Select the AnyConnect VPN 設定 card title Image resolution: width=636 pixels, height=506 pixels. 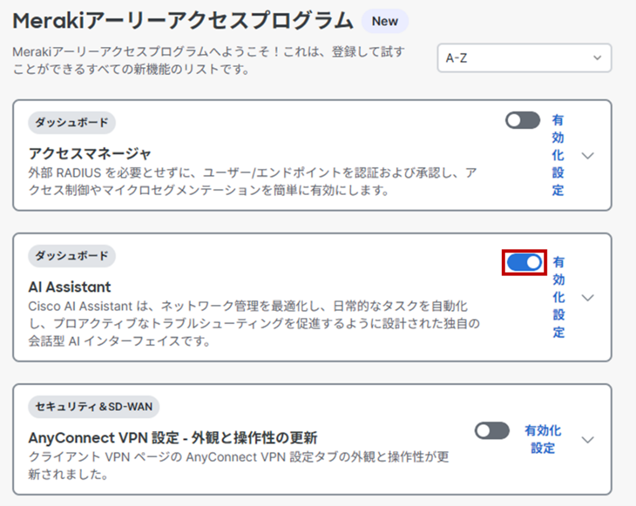point(173,438)
